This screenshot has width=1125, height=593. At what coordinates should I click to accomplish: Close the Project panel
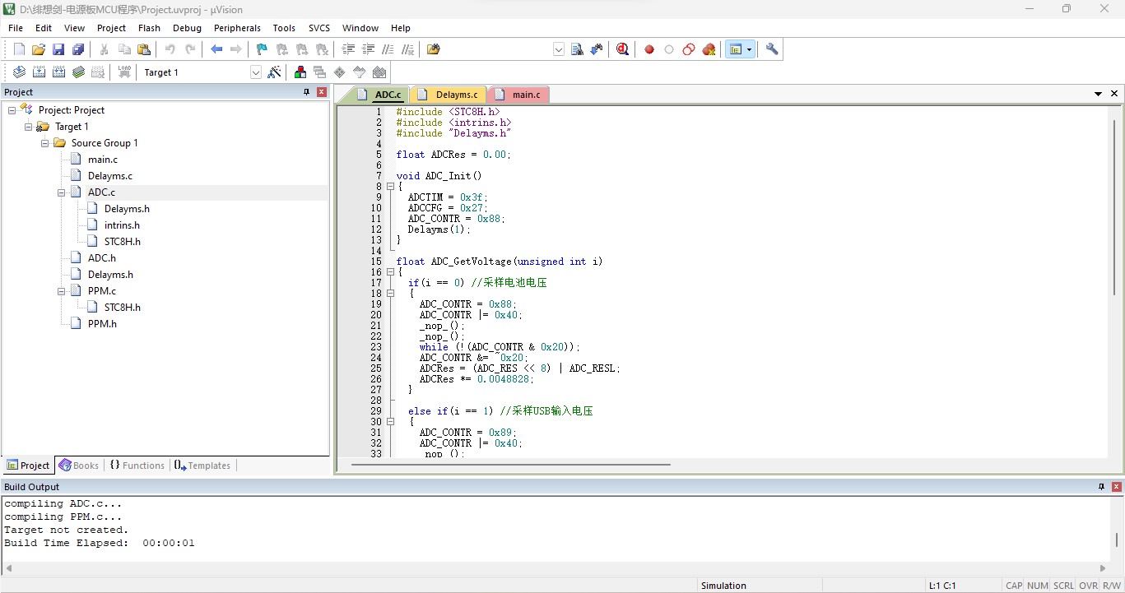[x=322, y=92]
